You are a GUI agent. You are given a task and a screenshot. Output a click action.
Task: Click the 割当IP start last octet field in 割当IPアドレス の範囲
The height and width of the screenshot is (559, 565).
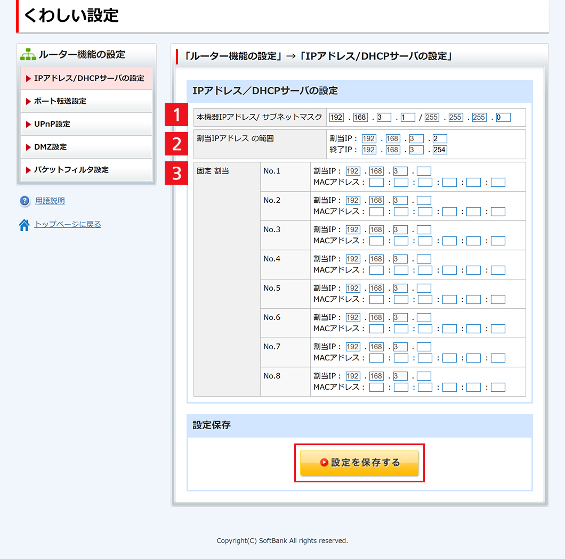pyautogui.click(x=440, y=138)
